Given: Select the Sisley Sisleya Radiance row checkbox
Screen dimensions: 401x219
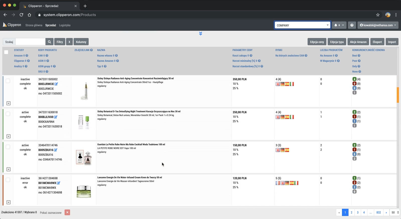Looking at the screenshot, I should click(8, 81).
